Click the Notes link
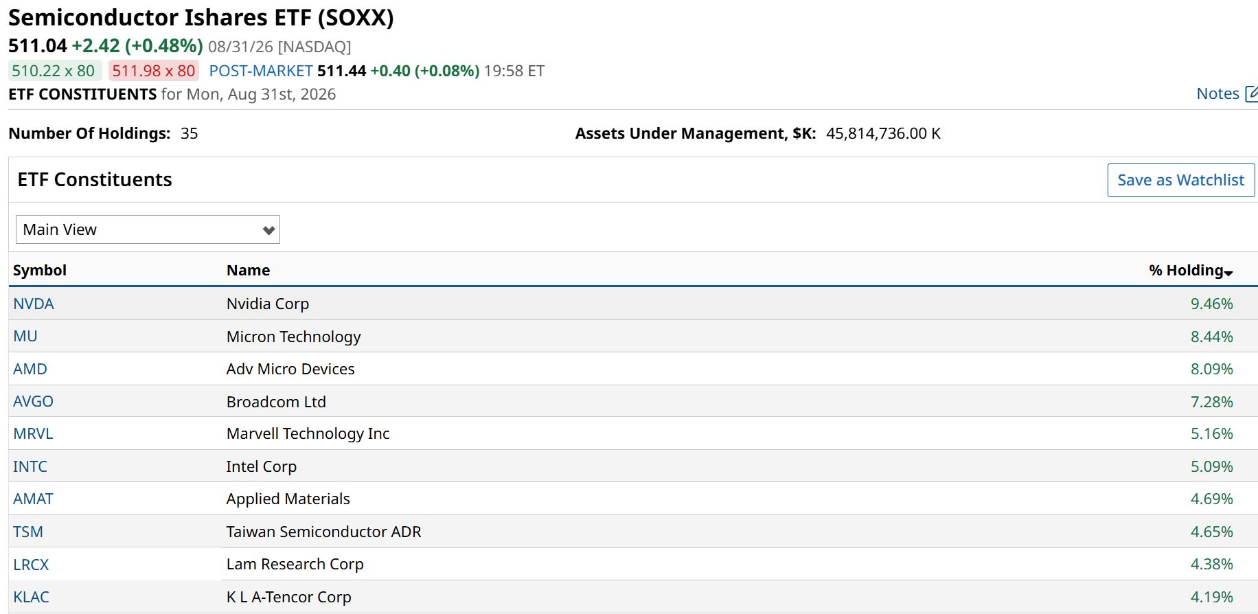The image size is (1258, 614). [1217, 93]
